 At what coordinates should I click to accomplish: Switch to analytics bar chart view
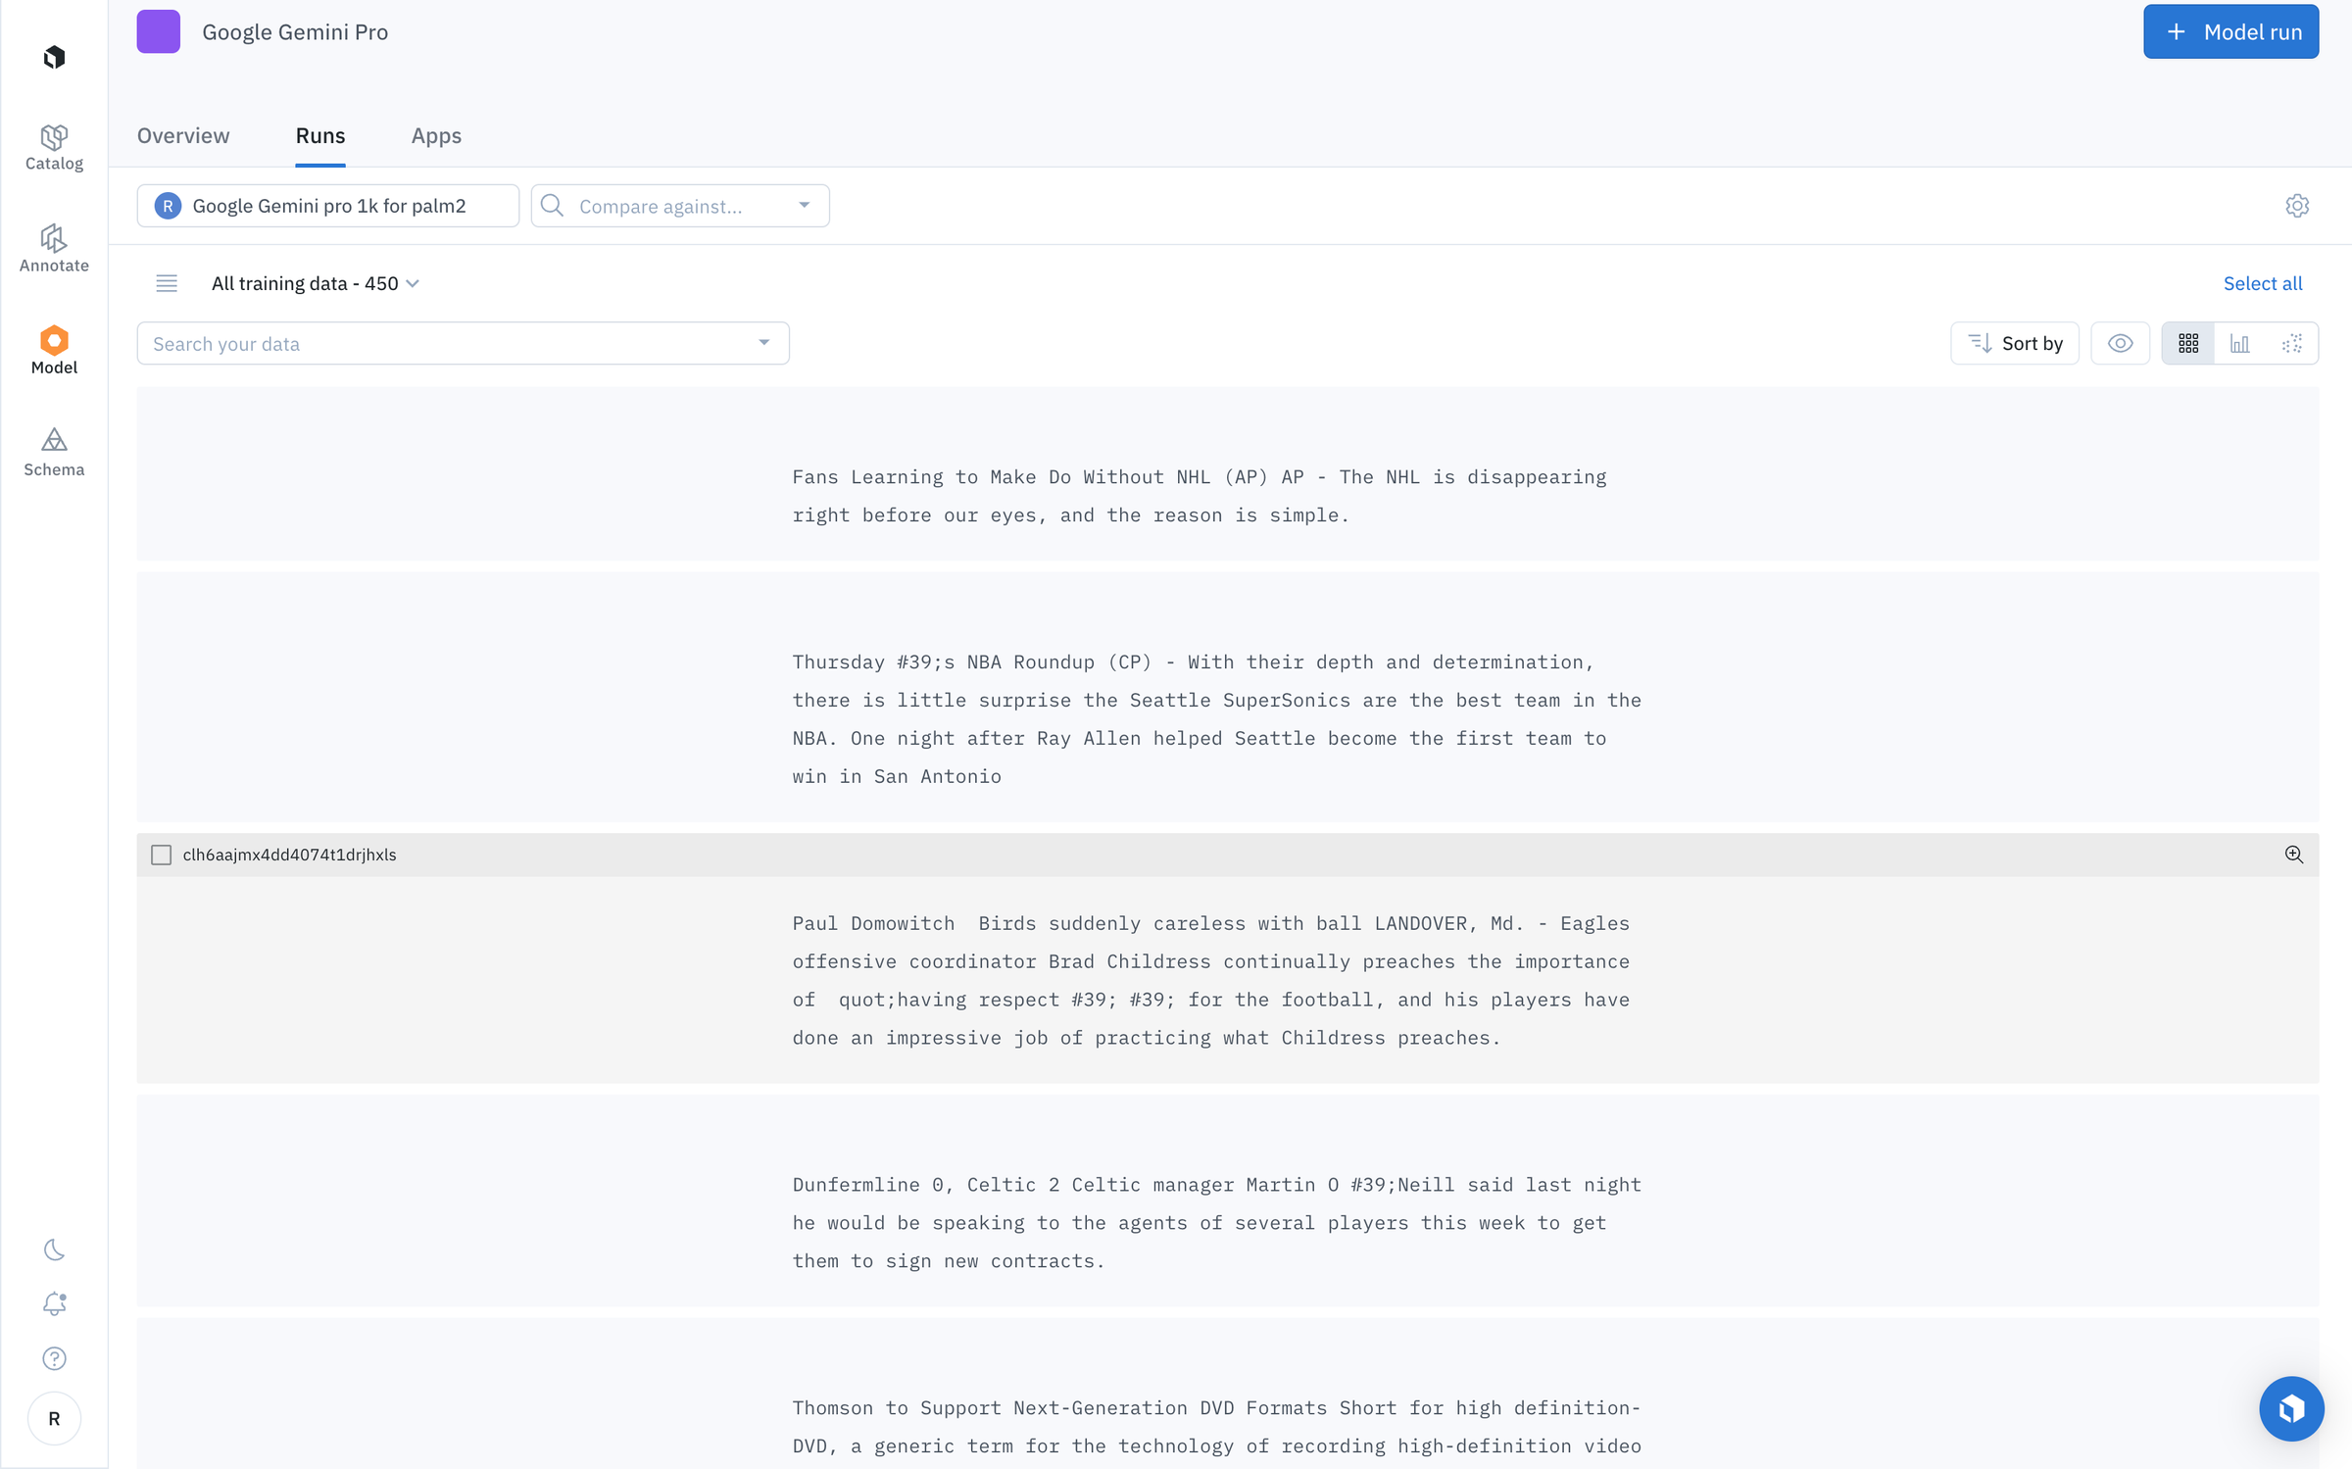tap(2240, 343)
